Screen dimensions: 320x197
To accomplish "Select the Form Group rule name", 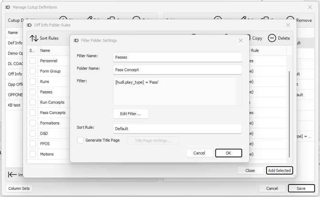I will click(x=50, y=71).
